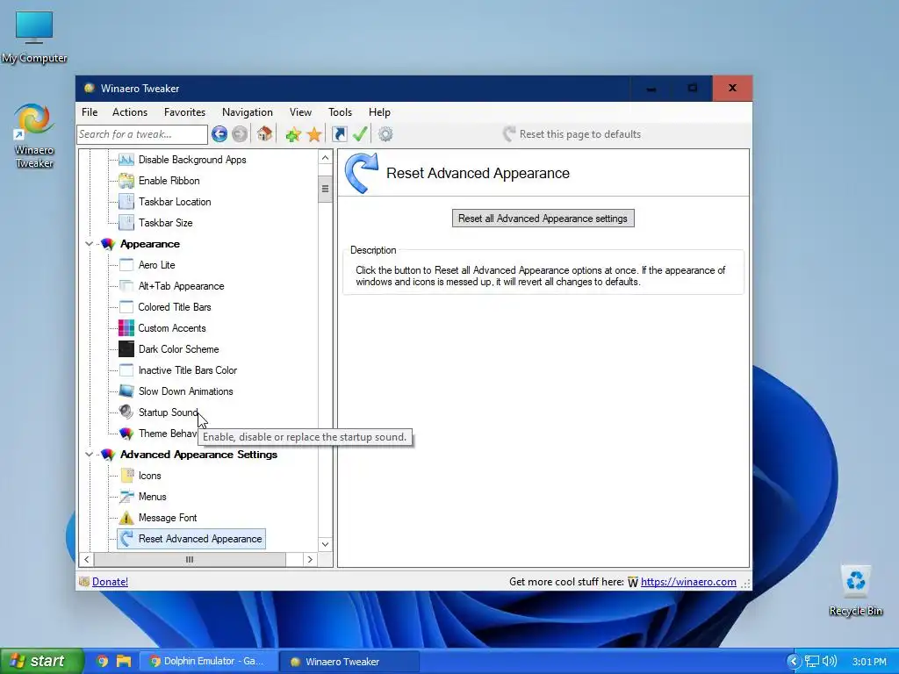Screen dimensions: 899x674
Task: Expand hidden system tray icons arrow
Action: pyautogui.click(x=794, y=661)
